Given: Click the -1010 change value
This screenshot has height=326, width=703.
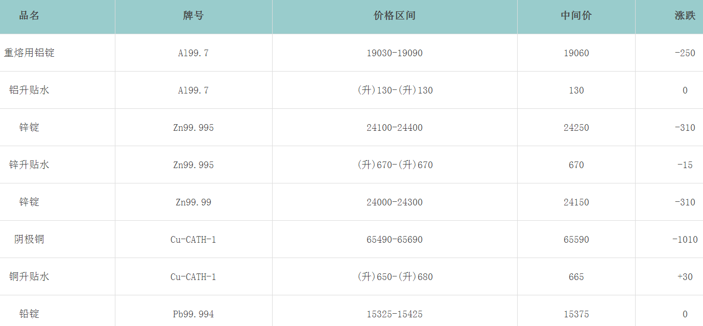Looking at the screenshot, I should [x=685, y=240].
